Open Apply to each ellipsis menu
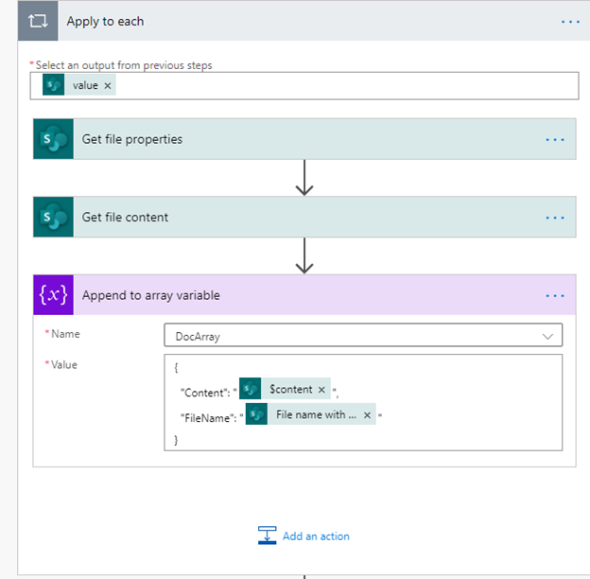 coord(570,22)
